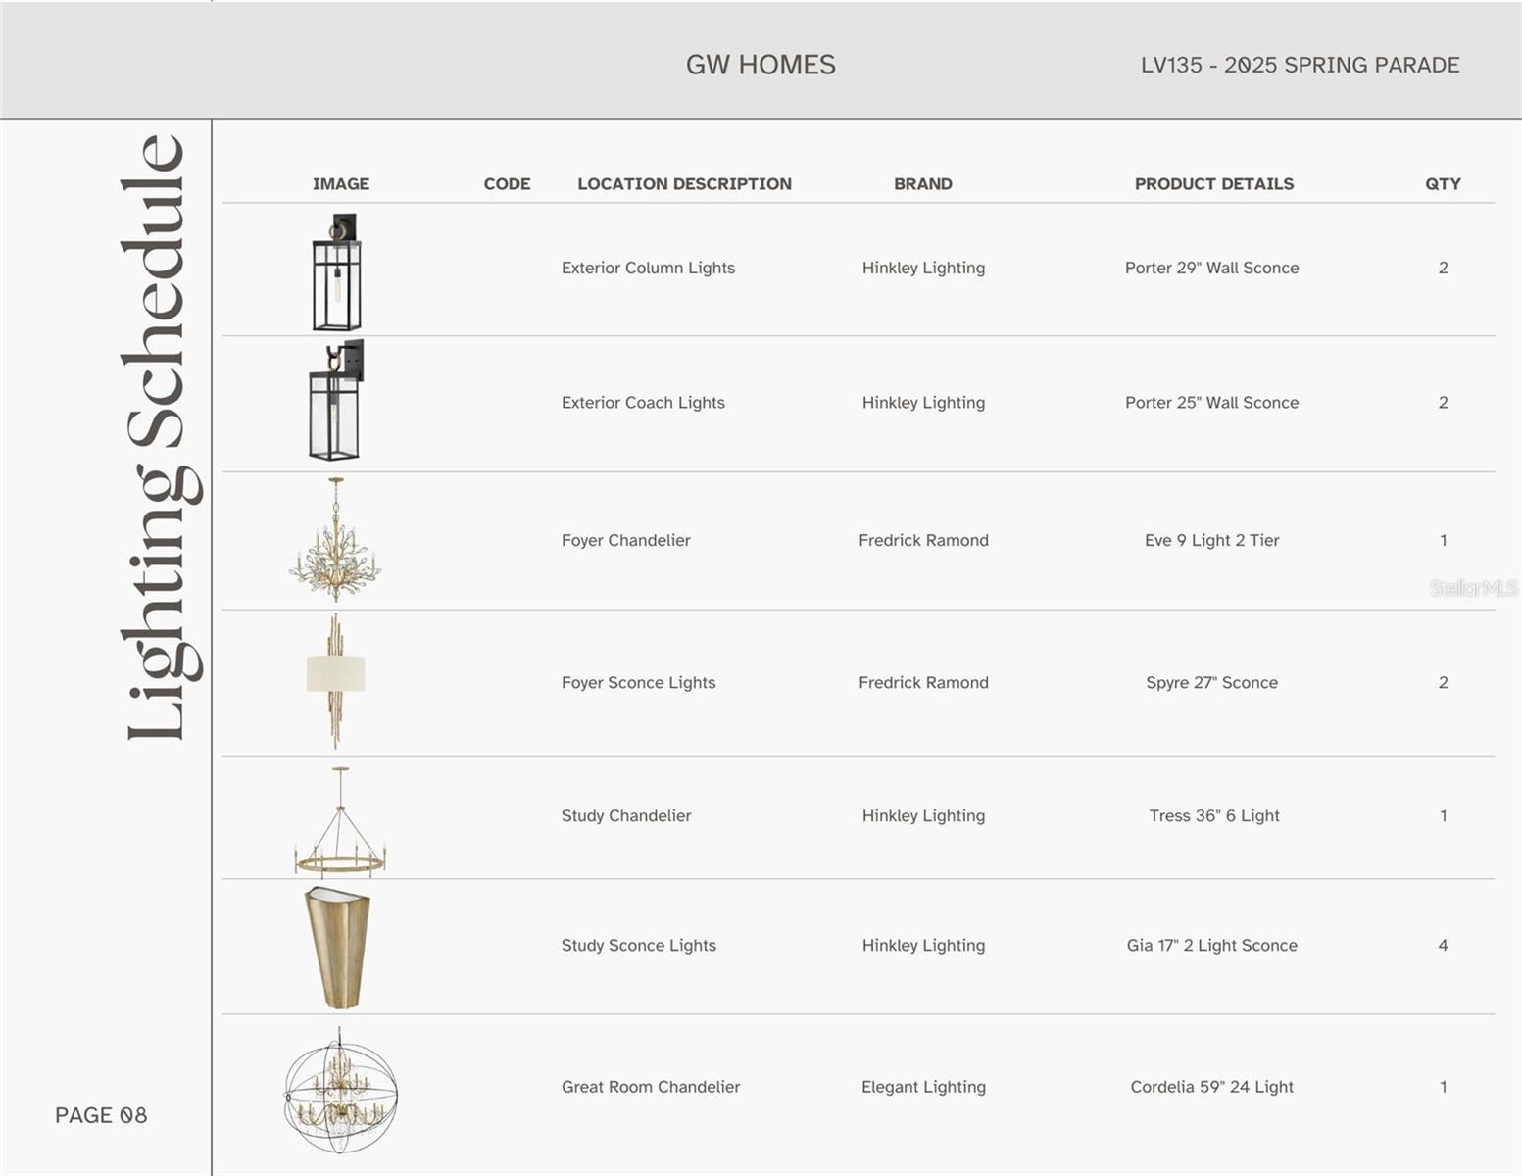Click the Gia 17" sconce image
Screen dimensions: 1522x1176
pos(337,948)
